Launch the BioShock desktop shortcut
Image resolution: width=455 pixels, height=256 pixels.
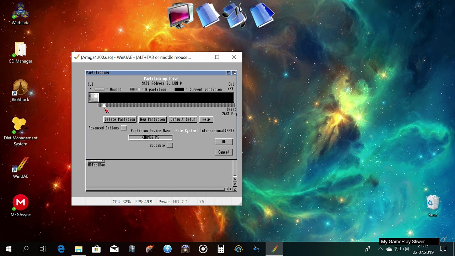tap(20, 91)
